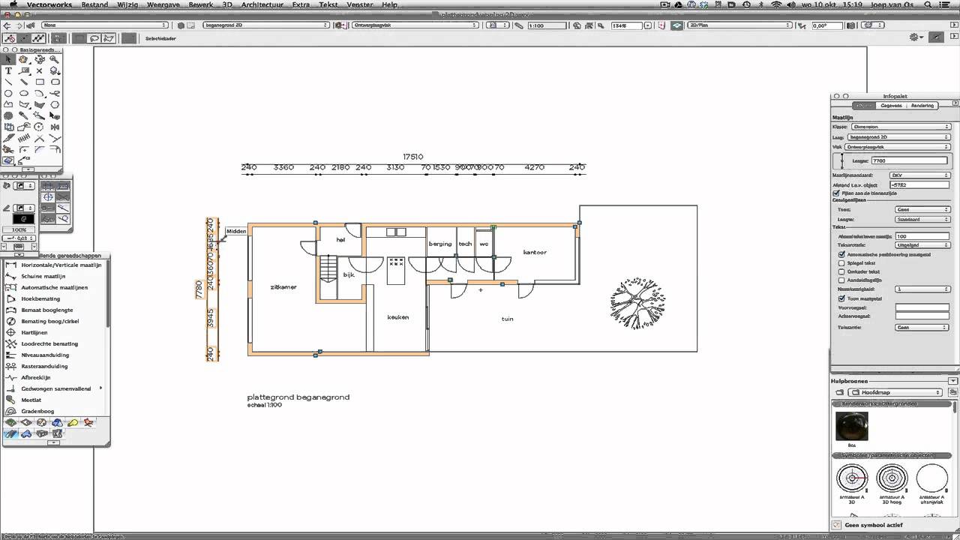
Task: Toggle the Toon maatgetal checkbox
Action: [x=841, y=298]
